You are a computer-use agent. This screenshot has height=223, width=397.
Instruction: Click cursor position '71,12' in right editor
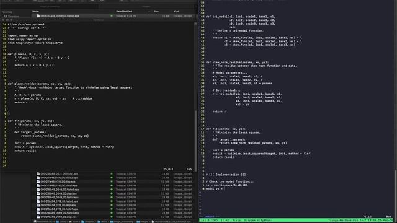[367, 217]
